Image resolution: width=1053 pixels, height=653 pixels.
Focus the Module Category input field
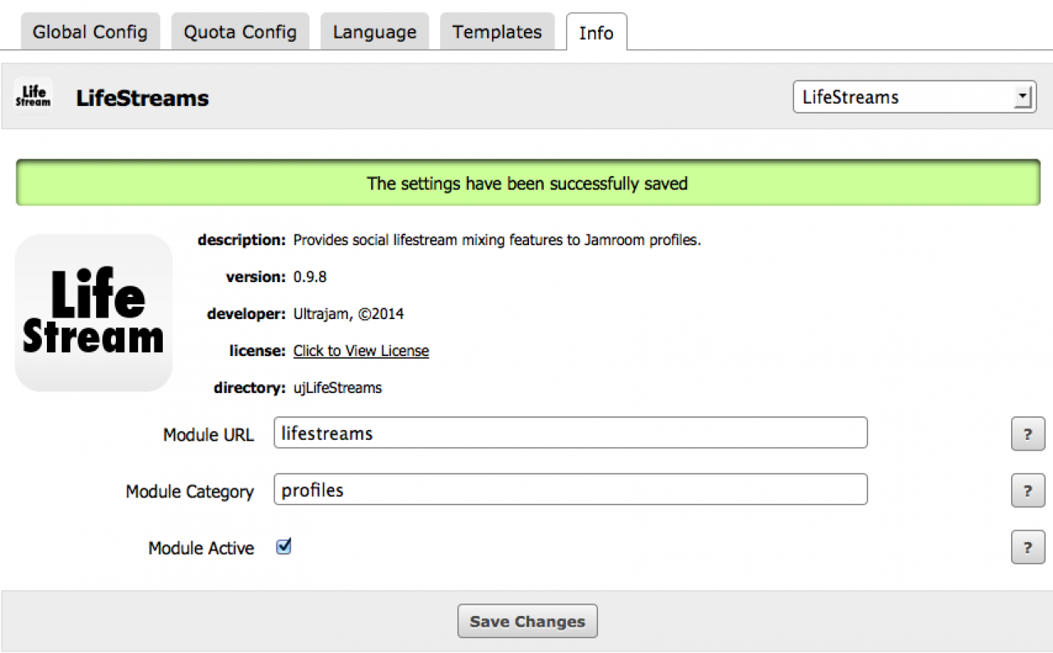click(571, 489)
